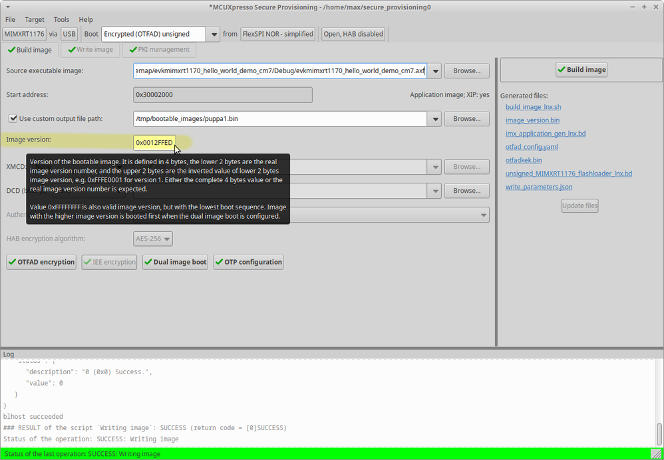
Task: Click the Log panel vertical scrollbar
Action: [x=659, y=433]
